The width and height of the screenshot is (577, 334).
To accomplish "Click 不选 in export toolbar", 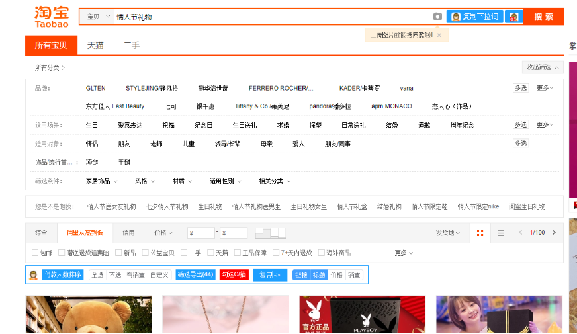I will click(x=115, y=274).
